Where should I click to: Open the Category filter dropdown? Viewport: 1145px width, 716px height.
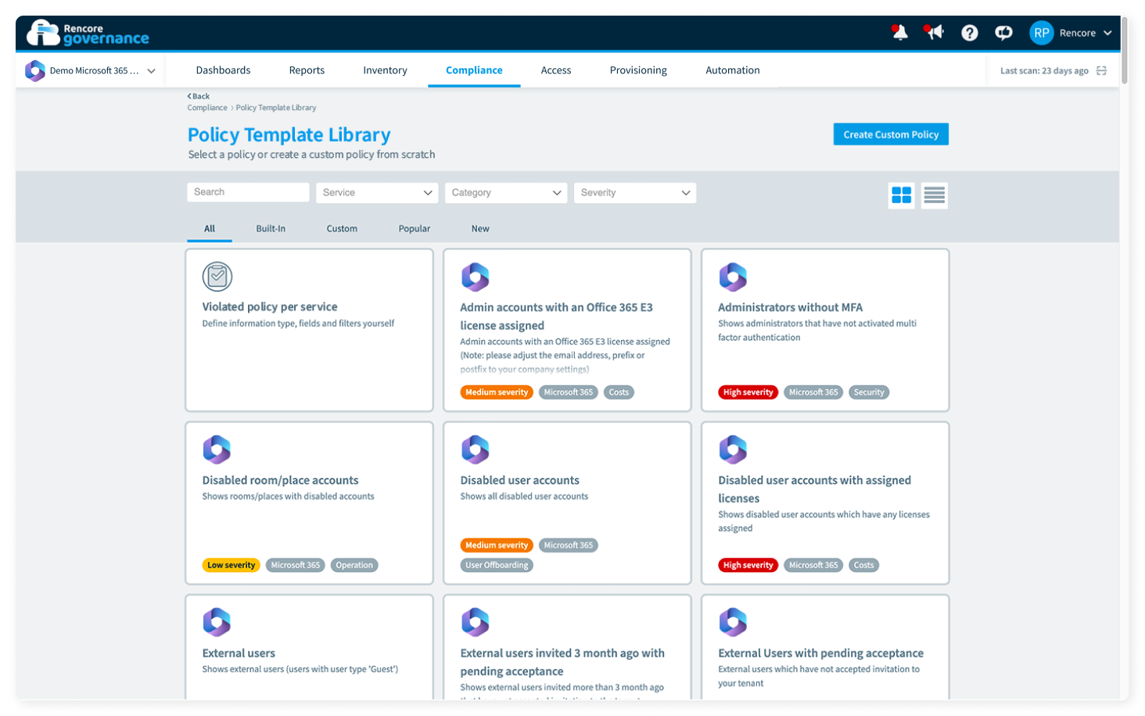pos(506,192)
